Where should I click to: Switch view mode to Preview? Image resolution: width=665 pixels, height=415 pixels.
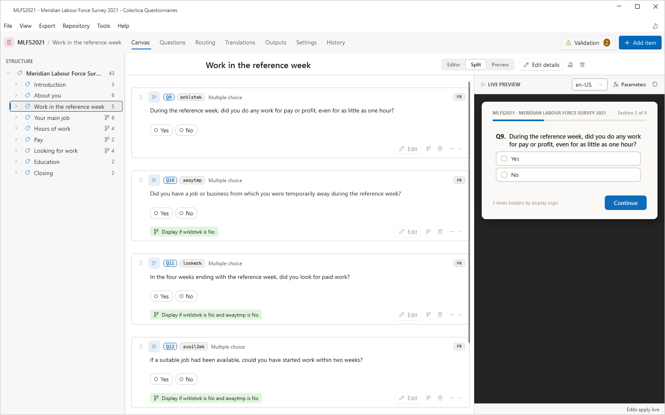point(500,65)
